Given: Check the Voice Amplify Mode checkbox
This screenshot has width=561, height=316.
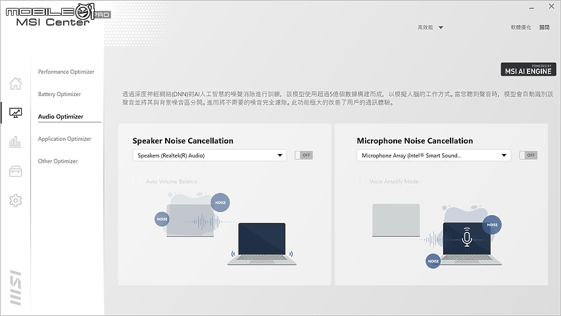Looking at the screenshot, I should click(x=360, y=181).
